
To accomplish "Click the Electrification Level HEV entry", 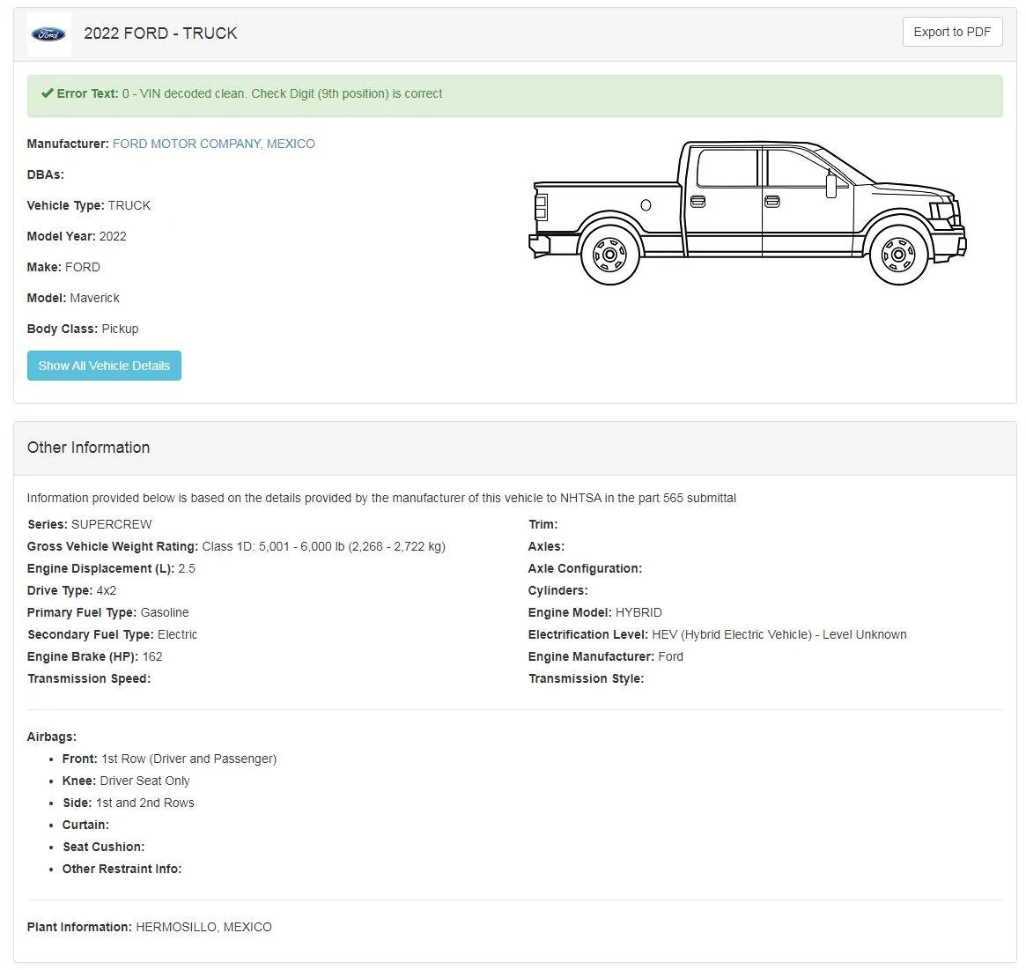I will pyautogui.click(x=717, y=635).
